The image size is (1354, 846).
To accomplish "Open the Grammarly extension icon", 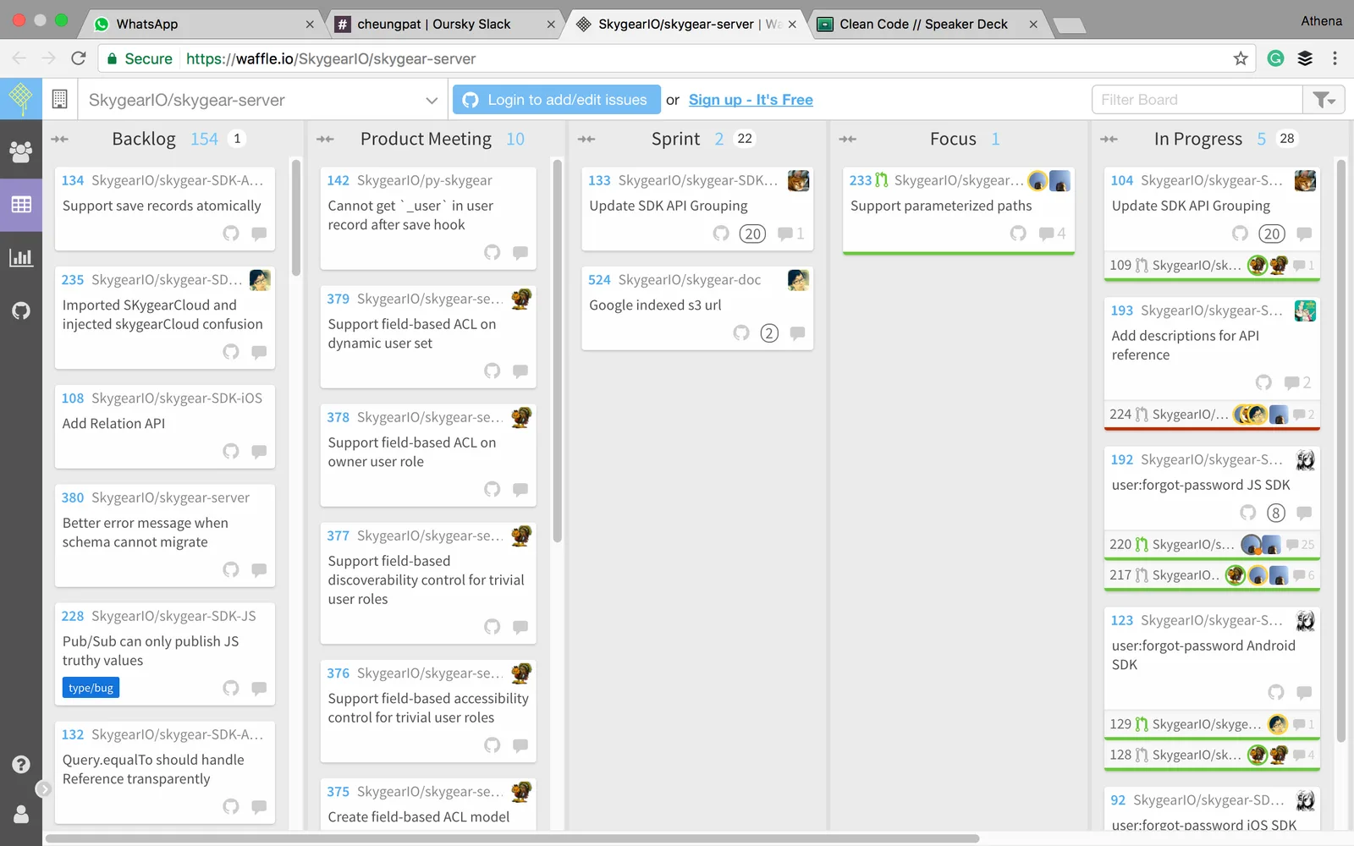I will pyautogui.click(x=1276, y=58).
